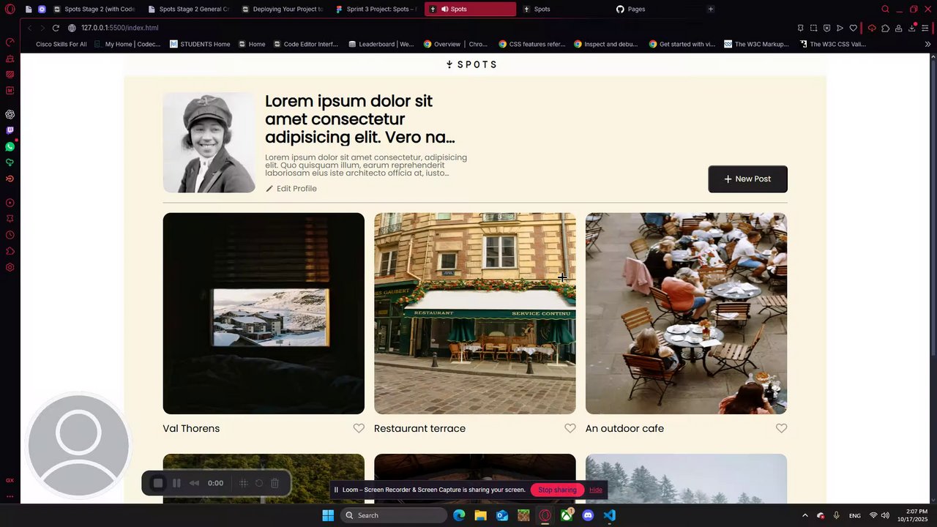Screen dimensions: 937x527
Task: Pause the Loom recording
Action: (176, 483)
